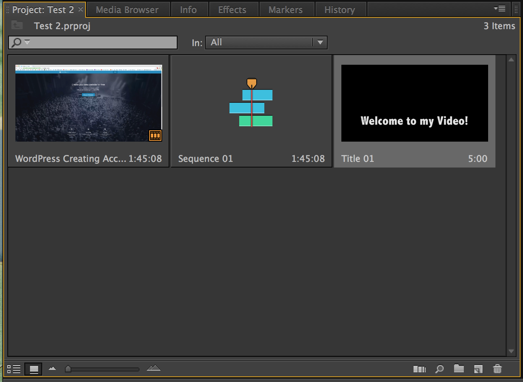Switch to List View
This screenshot has width=523, height=382.
click(14, 369)
